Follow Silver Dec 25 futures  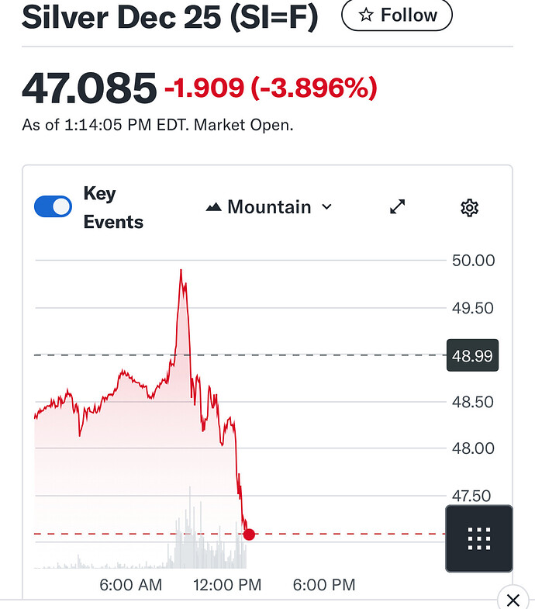point(397,16)
